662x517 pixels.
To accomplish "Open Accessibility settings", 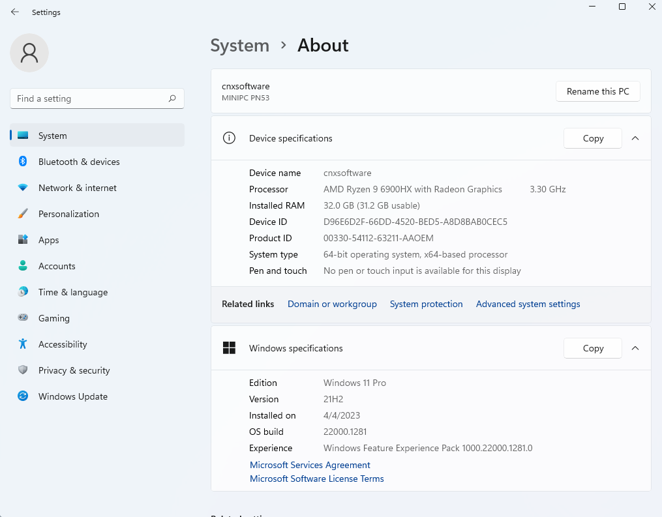I will (97, 344).
